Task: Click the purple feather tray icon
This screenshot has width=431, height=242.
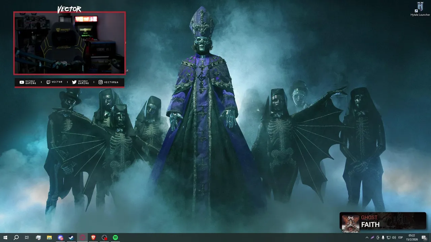Action: click(372, 238)
